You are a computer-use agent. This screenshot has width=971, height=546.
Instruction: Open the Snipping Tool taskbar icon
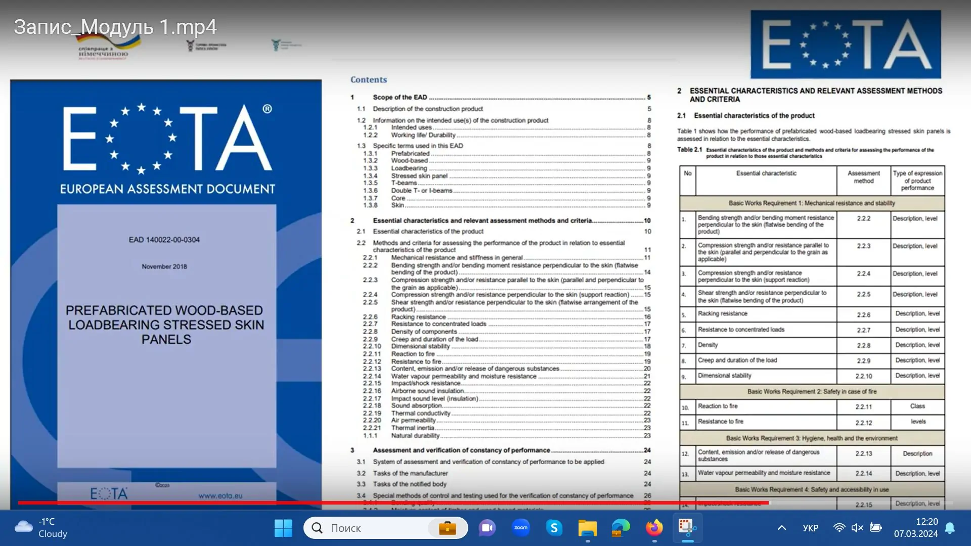pos(687,528)
